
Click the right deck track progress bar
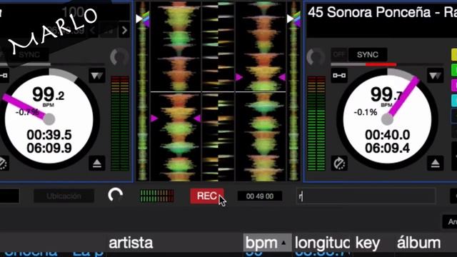(387, 64)
